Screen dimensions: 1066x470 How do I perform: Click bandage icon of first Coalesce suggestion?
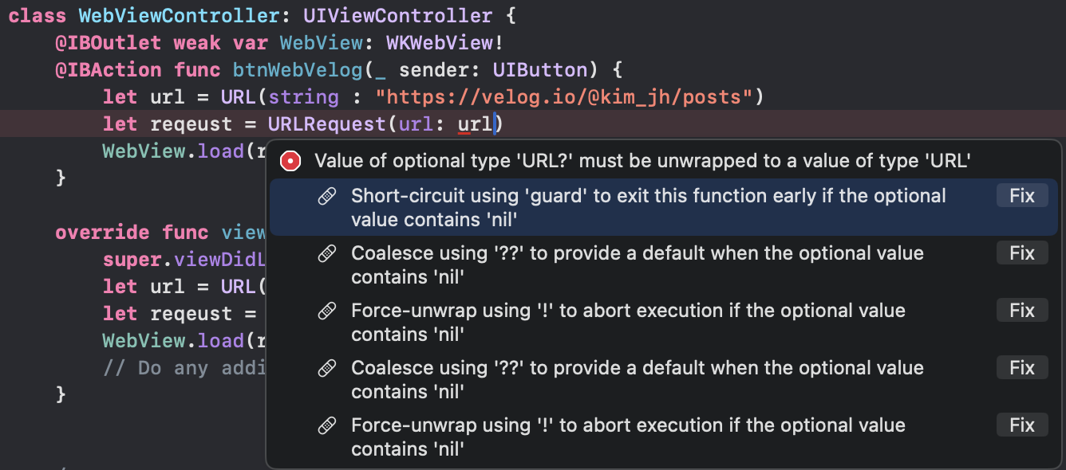(x=327, y=254)
